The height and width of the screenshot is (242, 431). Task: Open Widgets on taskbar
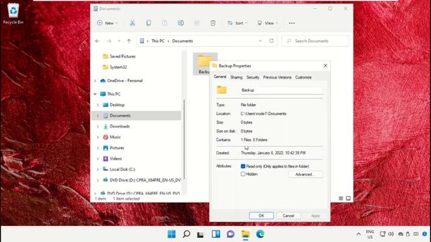(x=215, y=234)
